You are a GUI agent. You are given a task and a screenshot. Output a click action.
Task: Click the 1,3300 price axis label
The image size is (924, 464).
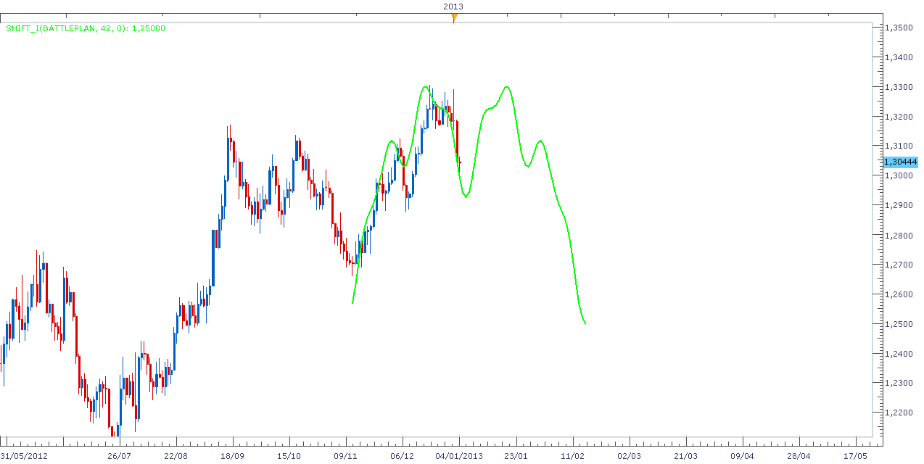pyautogui.click(x=900, y=87)
